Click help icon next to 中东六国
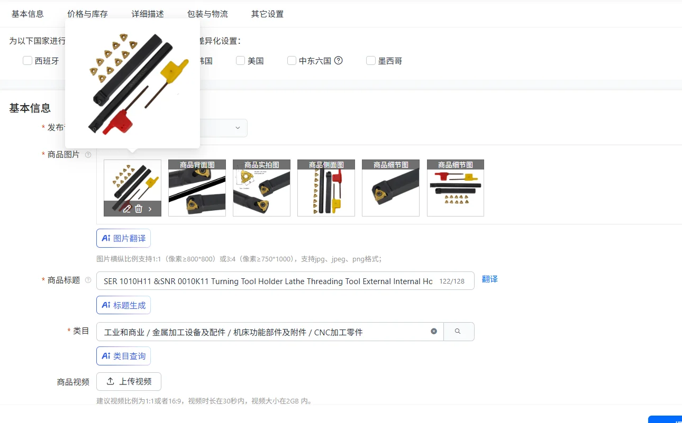Screen dimensions: 682x423 click(339, 60)
